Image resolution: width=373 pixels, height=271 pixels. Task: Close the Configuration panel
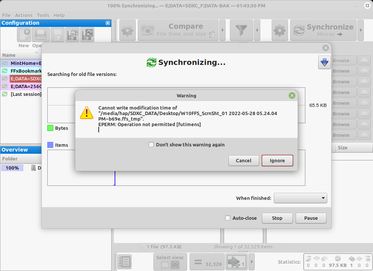point(108,23)
